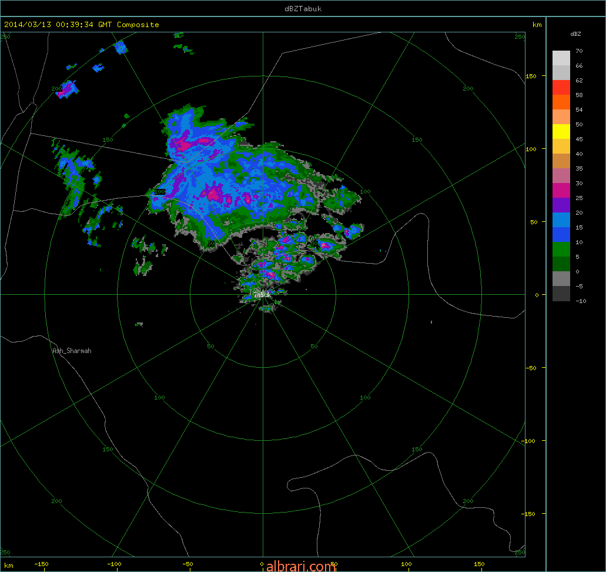
Task: Click the right axis 150 tick label
Action: coord(531,76)
